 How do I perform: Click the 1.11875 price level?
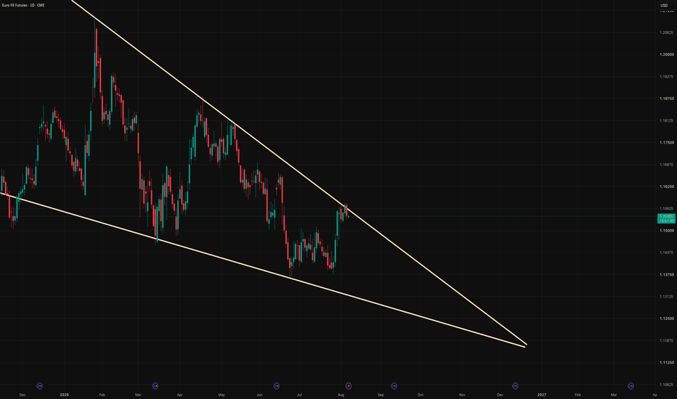coord(666,341)
